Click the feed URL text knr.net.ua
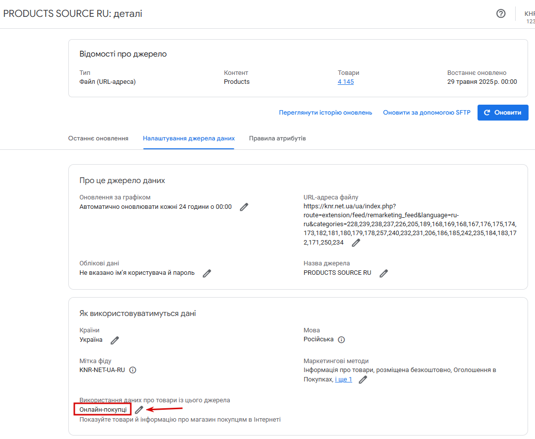This screenshot has height=439, width=535. pos(410,224)
